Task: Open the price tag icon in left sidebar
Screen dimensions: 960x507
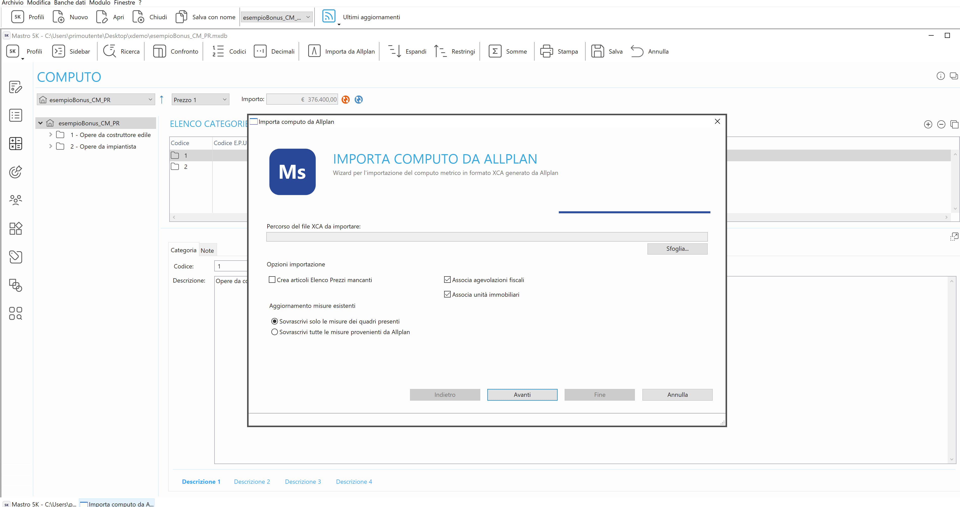Action: pos(16,257)
